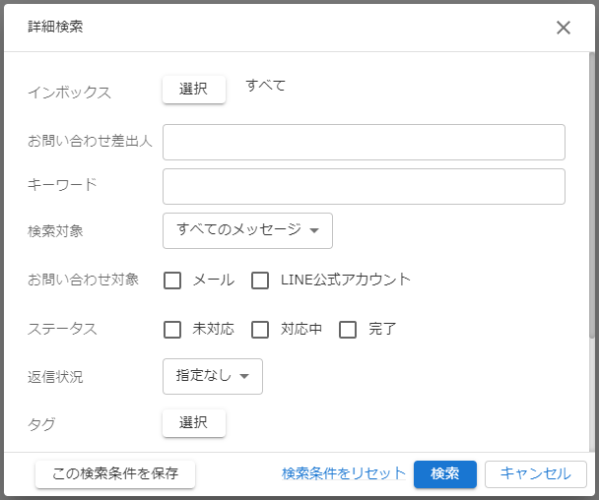Click the ステータス label
The image size is (599, 500).
pyautogui.click(x=62, y=329)
